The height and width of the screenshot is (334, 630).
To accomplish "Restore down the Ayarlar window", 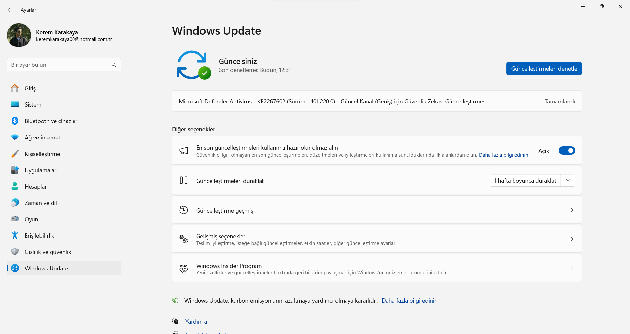I will (602, 6).
